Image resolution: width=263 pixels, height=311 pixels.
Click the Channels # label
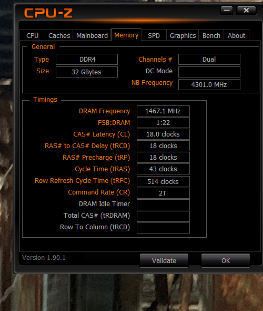pos(155,60)
